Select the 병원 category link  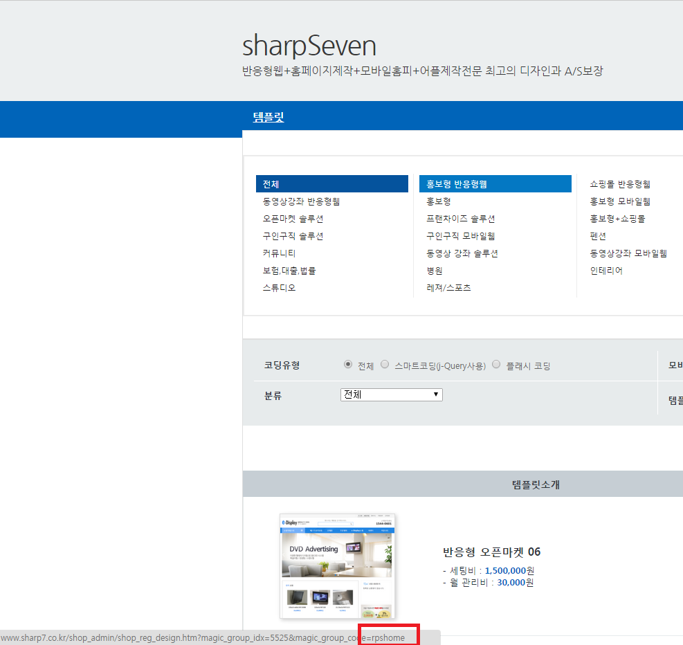pos(435,271)
